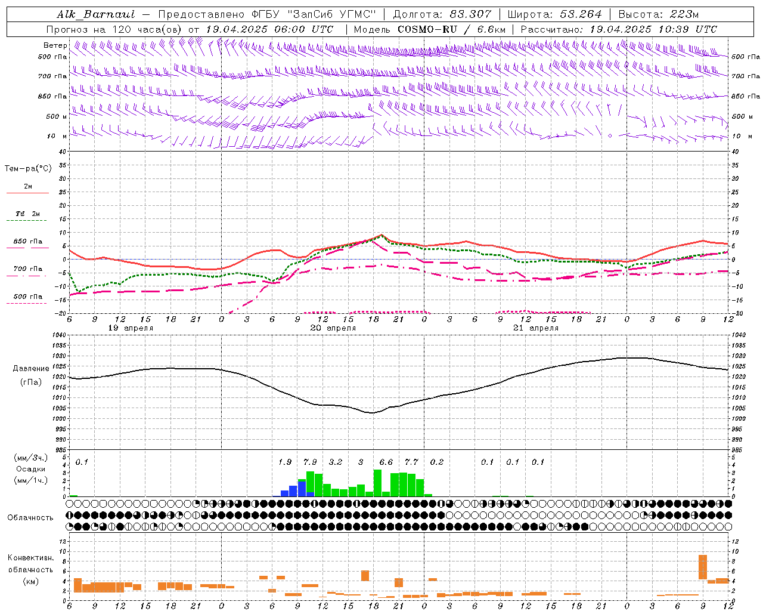Click the "Конвективн." convective cloud label
The image size is (763, 611).
tap(31, 558)
